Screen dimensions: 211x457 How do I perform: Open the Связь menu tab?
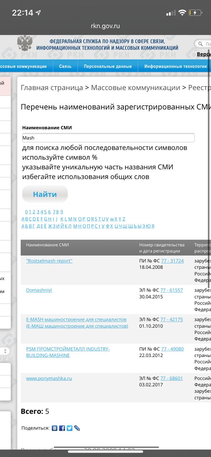[65, 66]
